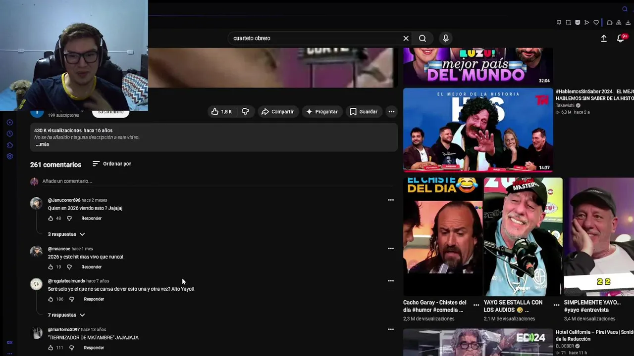
Task: Reply to @mnancoc's comment
Action: point(92,267)
